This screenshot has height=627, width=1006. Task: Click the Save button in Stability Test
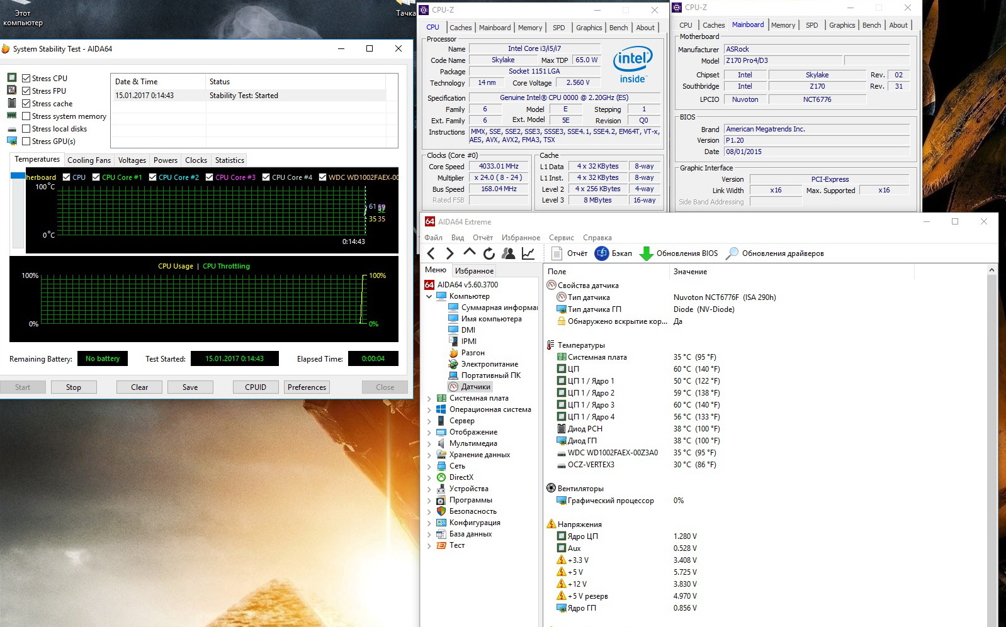click(190, 387)
